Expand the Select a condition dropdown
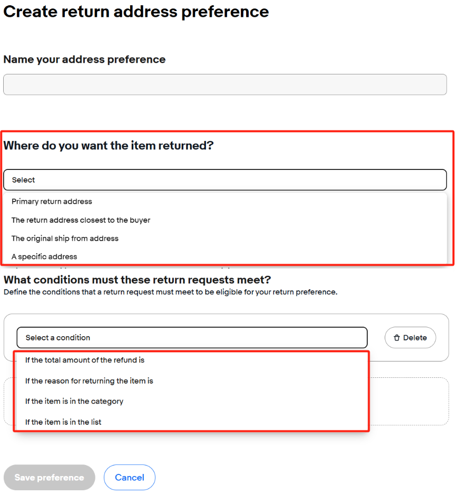Screen dimensions: 469x504 pos(192,338)
